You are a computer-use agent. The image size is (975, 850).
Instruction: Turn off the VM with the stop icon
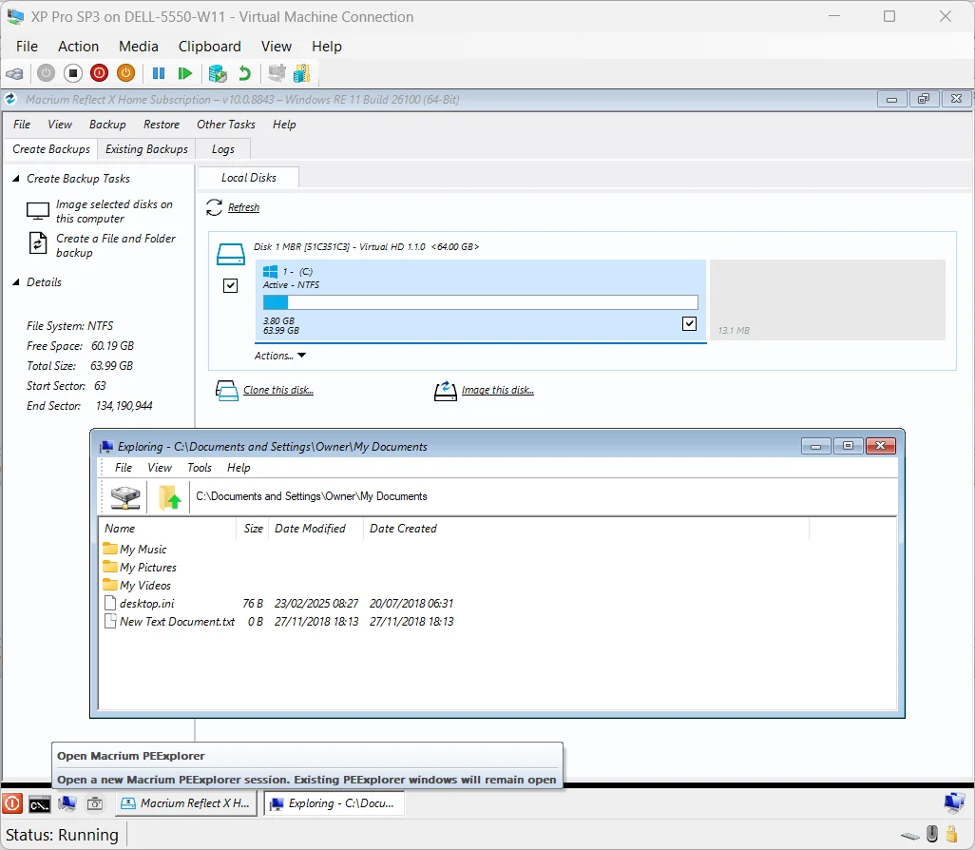[73, 73]
